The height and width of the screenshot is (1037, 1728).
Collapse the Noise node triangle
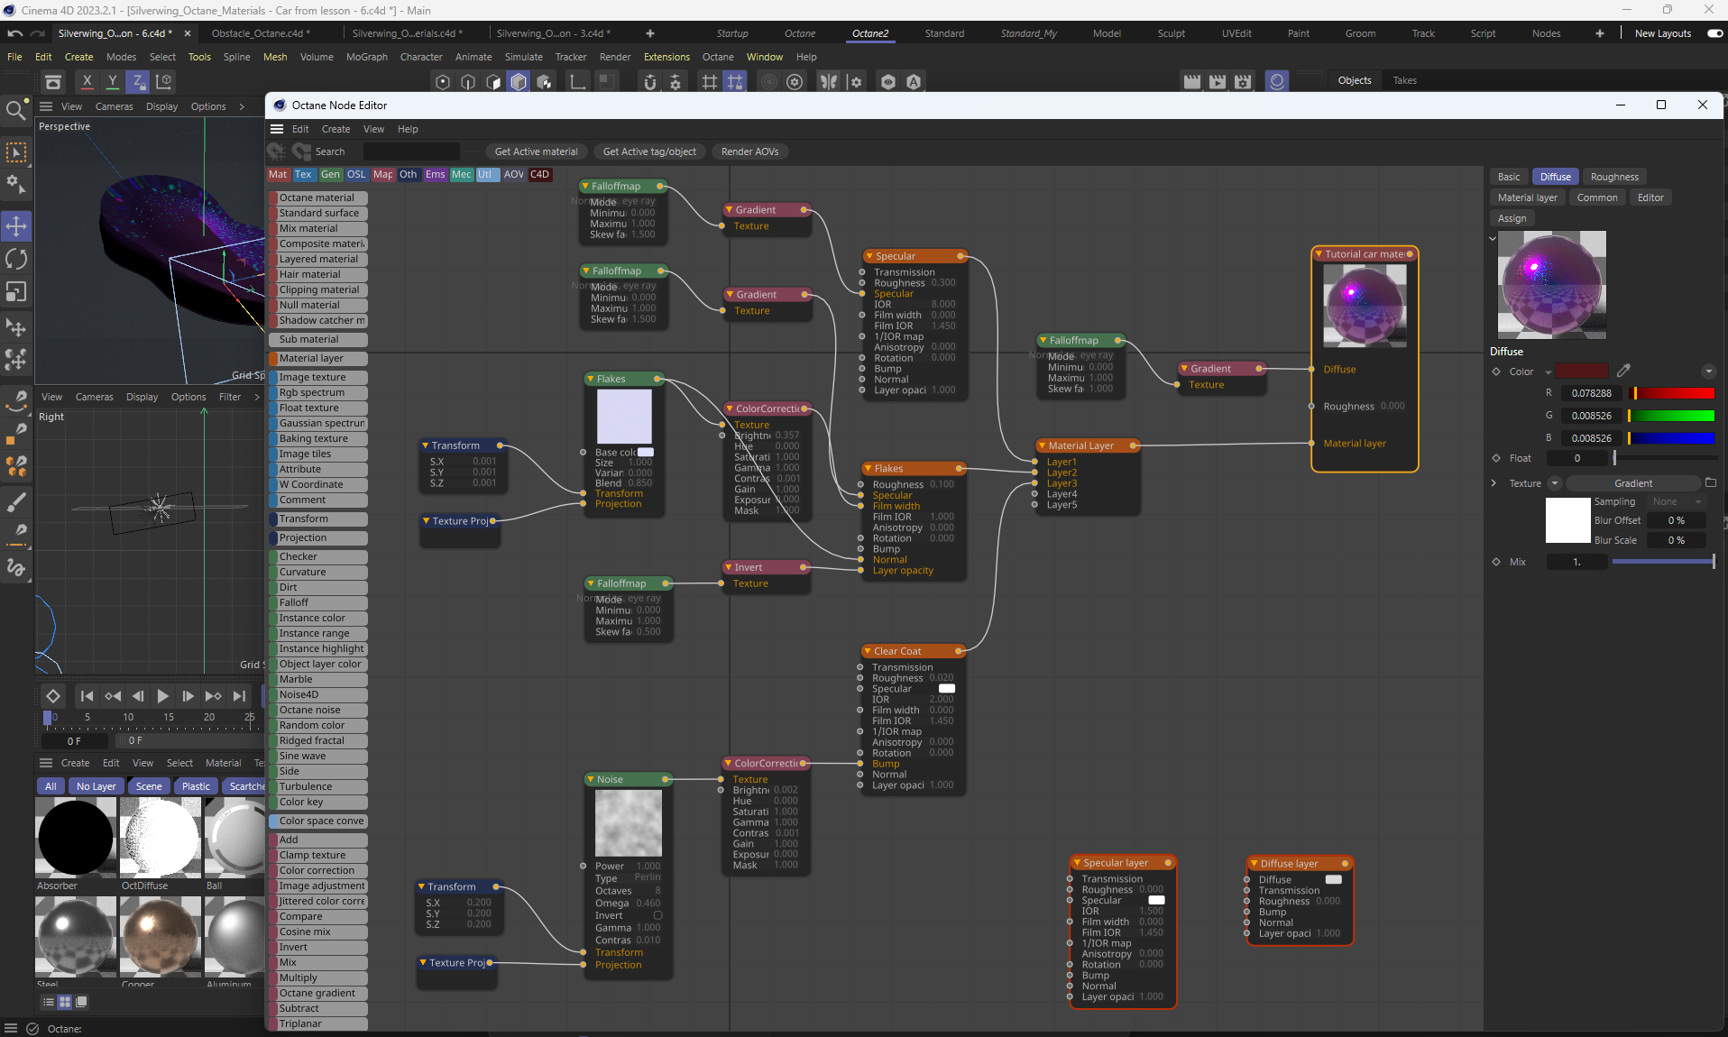(x=591, y=780)
